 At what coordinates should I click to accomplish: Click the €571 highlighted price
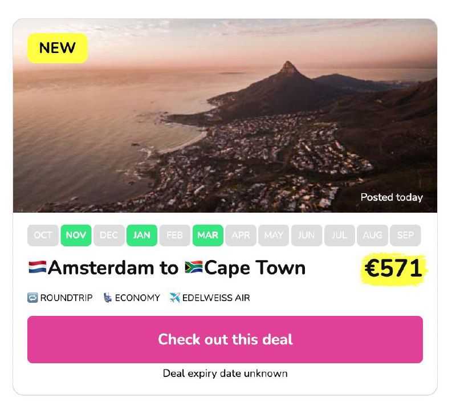click(393, 268)
